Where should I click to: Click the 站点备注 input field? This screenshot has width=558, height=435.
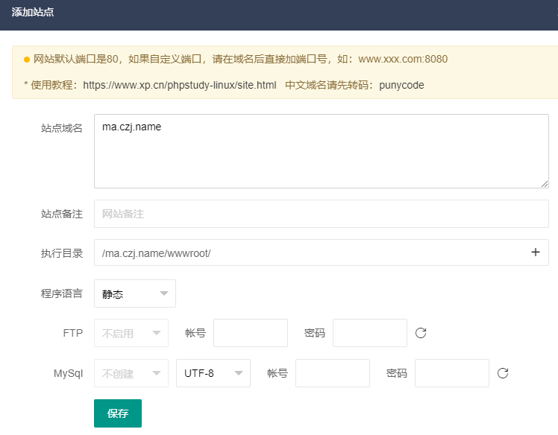point(322,214)
